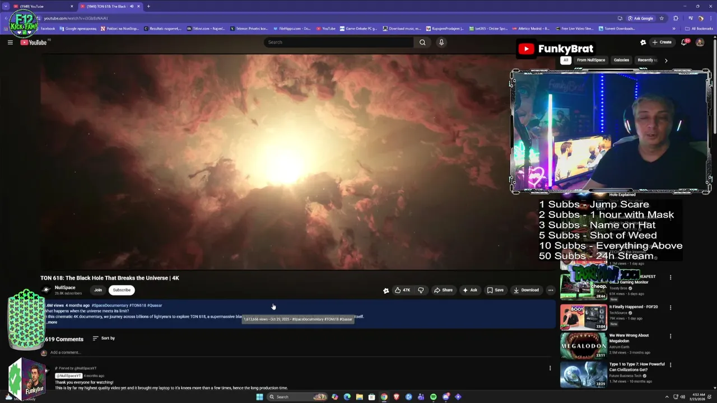Open options for the pinned NullSpaceYT comment
The width and height of the screenshot is (717, 403).
(550, 368)
